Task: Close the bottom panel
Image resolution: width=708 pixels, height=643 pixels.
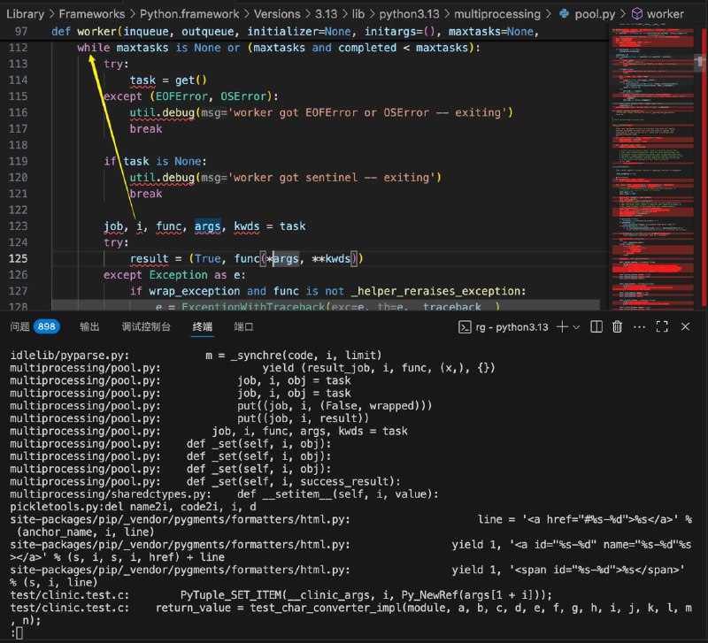Action: click(685, 327)
